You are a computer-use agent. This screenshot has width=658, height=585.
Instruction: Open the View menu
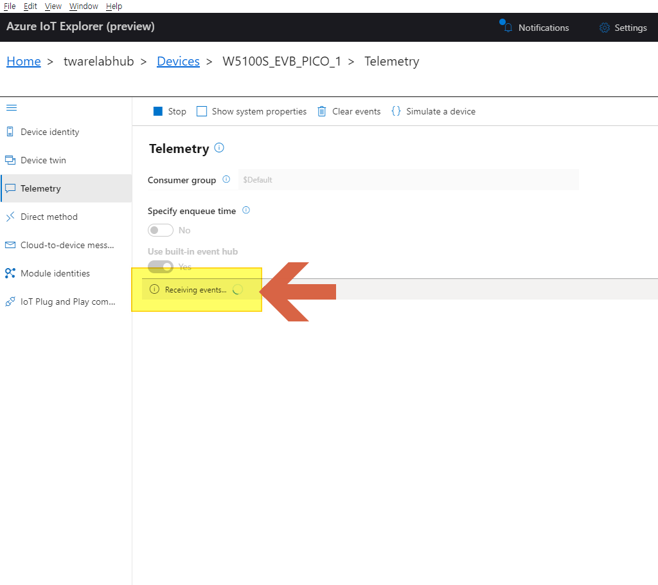(x=53, y=6)
